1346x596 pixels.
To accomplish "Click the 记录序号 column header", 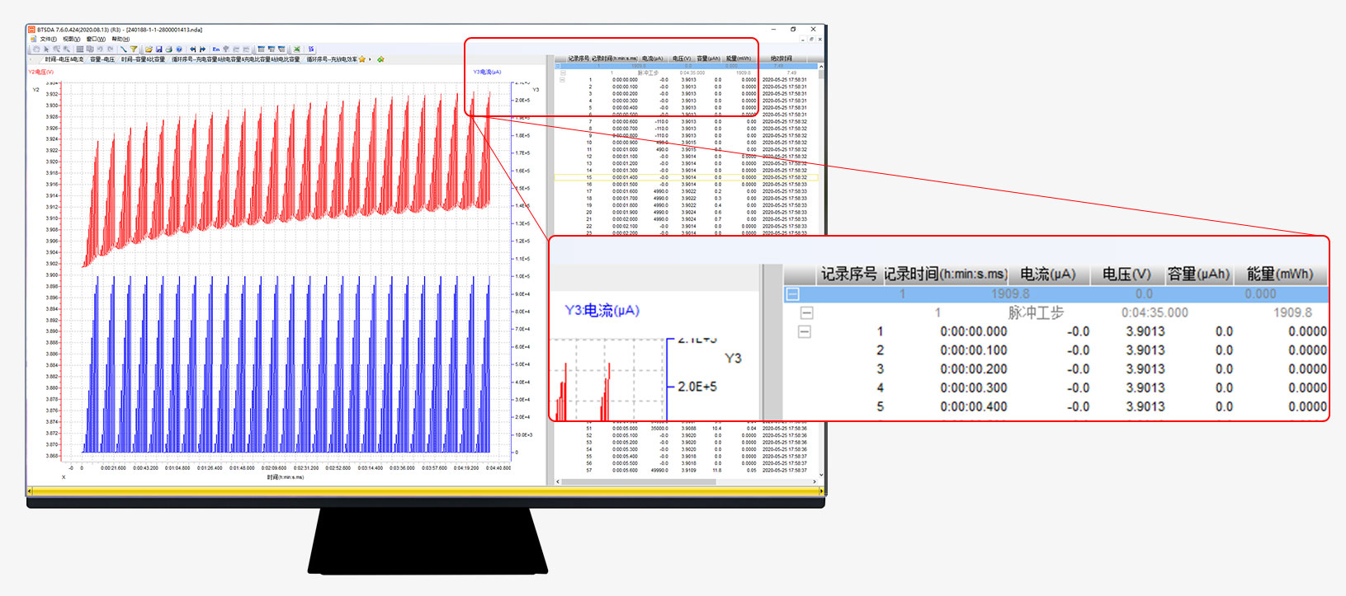I will click(x=579, y=59).
